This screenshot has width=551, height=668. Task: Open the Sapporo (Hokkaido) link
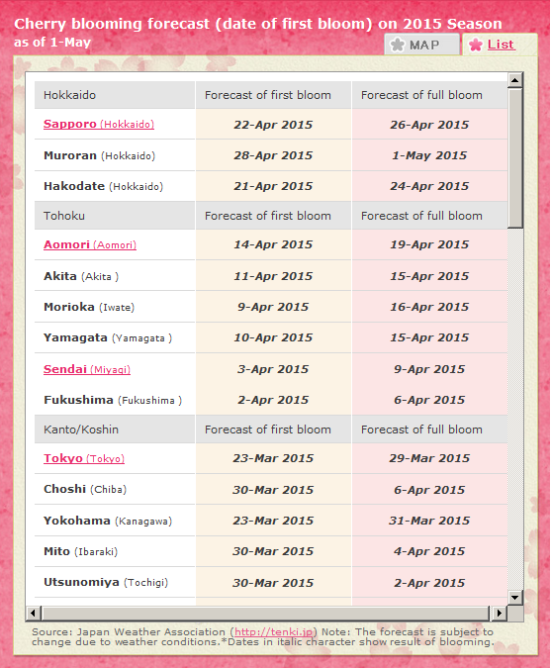coord(99,124)
